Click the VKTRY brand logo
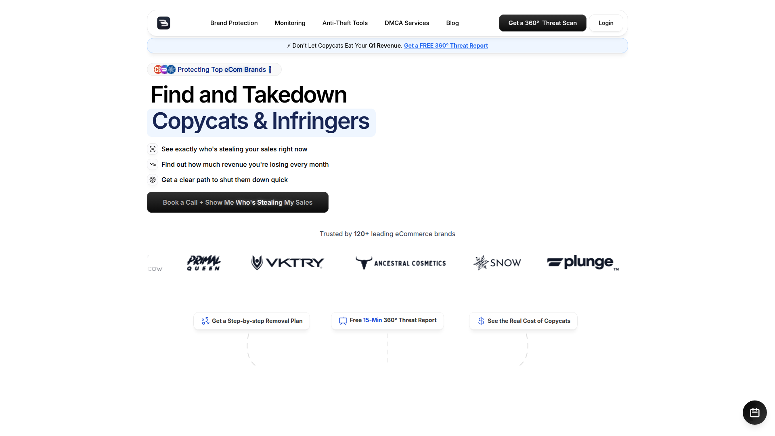Screen dimensions: 775x436 pos(287,263)
